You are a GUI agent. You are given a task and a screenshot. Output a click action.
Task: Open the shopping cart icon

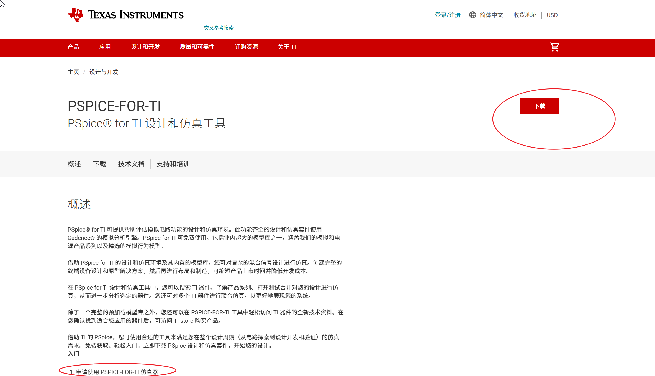click(x=554, y=47)
